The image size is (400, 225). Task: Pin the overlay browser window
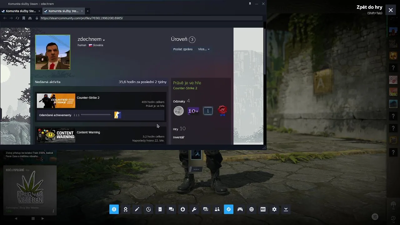(250, 4)
